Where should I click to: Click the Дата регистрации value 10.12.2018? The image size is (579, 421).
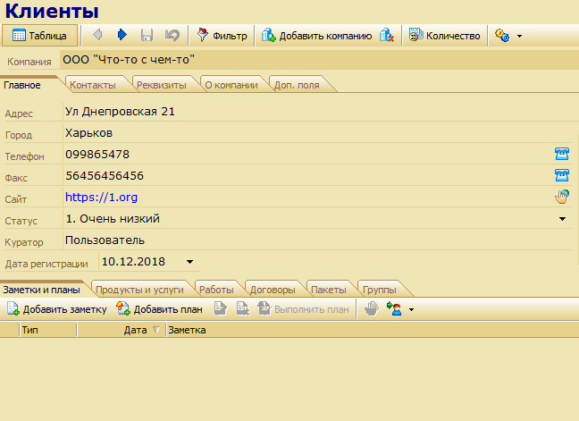pos(133,262)
